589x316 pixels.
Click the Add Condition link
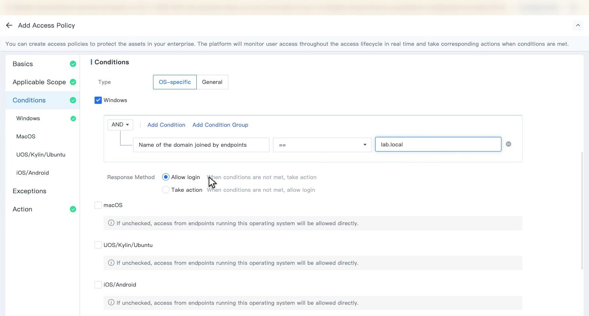pyautogui.click(x=166, y=125)
